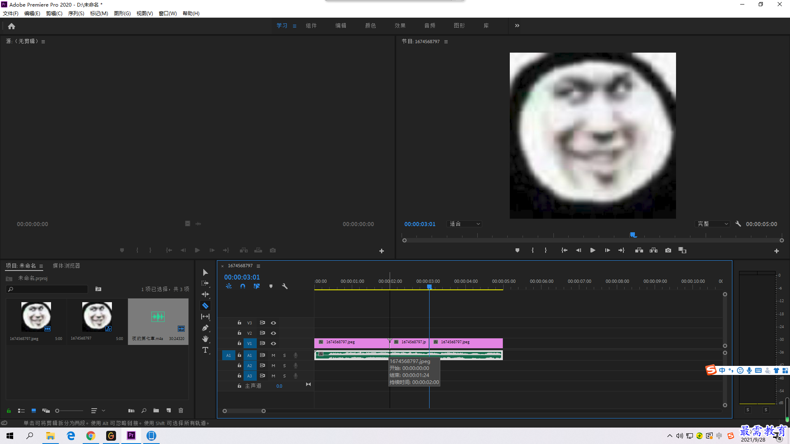Viewport: 790px width, 444px height.
Task: Open 文件(F) menu
Action: [11, 14]
